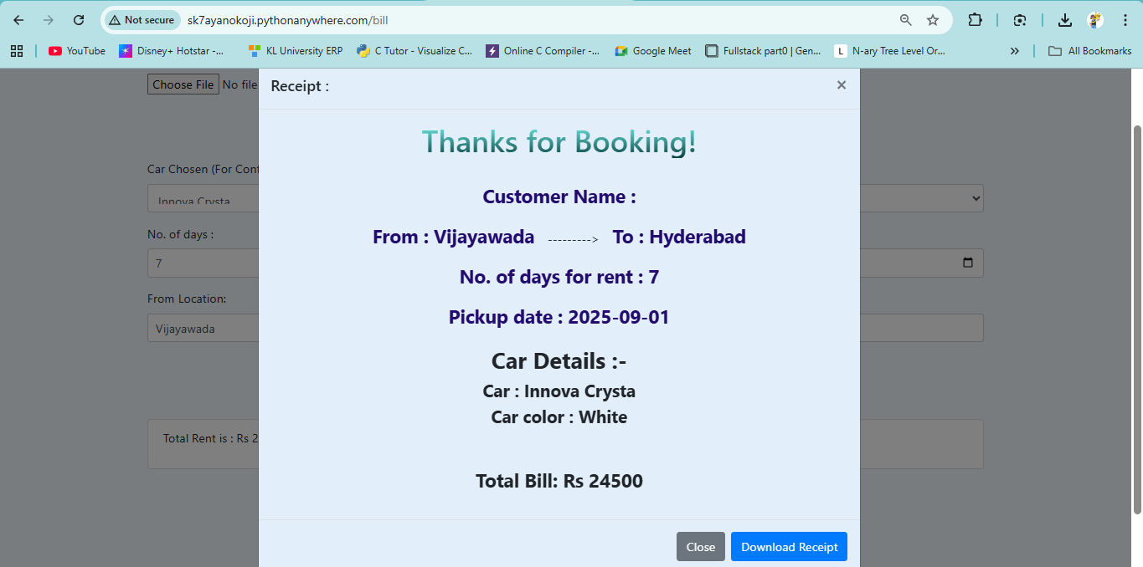
Task: Bookmark this page with the star icon
Action: click(x=932, y=20)
